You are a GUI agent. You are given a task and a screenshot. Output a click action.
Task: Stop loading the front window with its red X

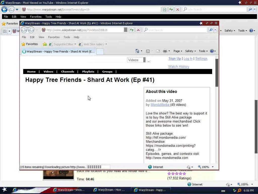[x=138, y=30]
